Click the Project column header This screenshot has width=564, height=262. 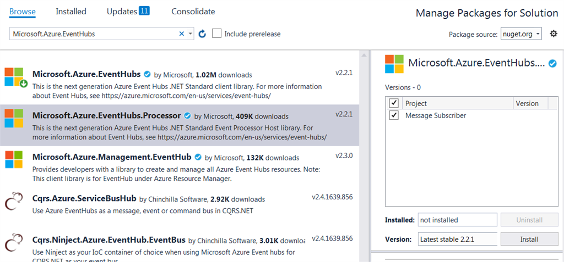(458, 103)
